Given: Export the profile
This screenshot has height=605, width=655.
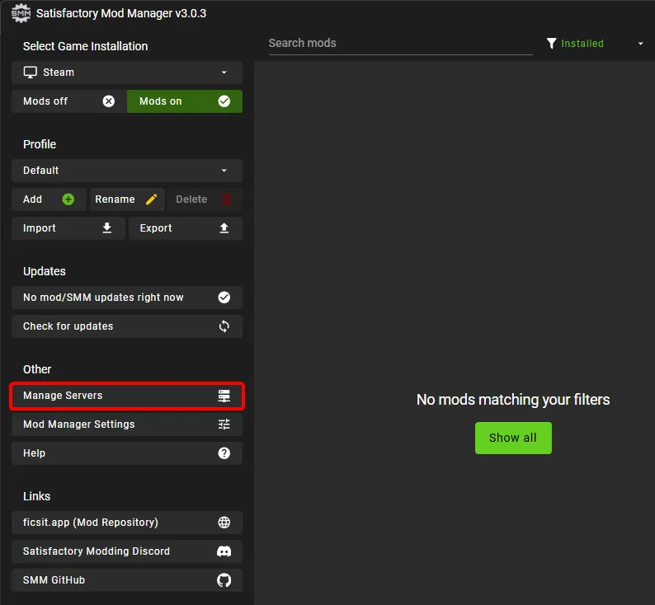Looking at the screenshot, I should (186, 227).
